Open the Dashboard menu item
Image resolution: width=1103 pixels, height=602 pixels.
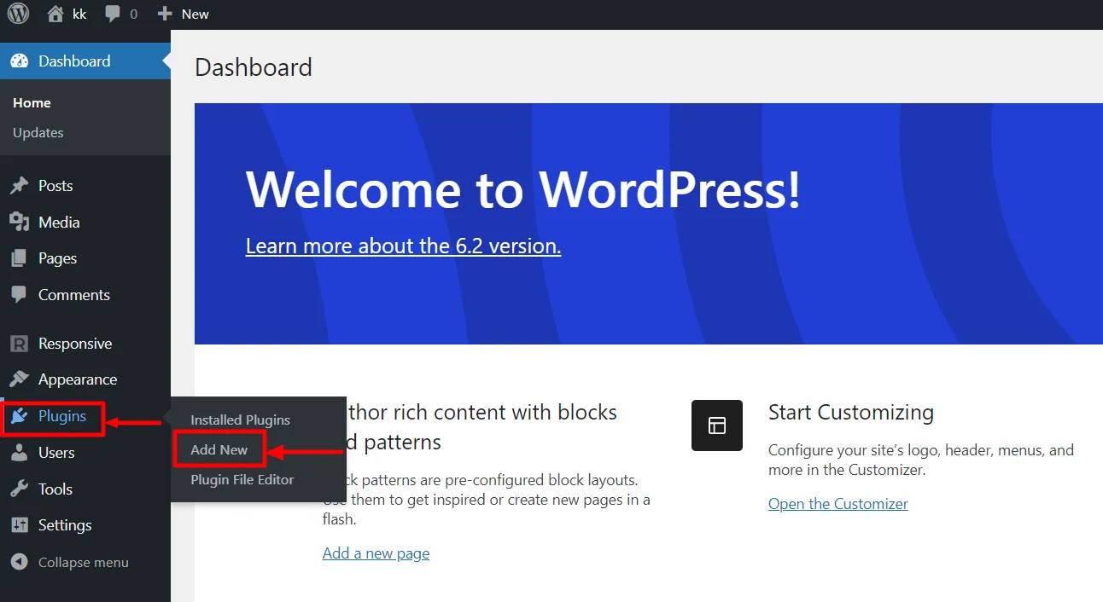click(85, 61)
